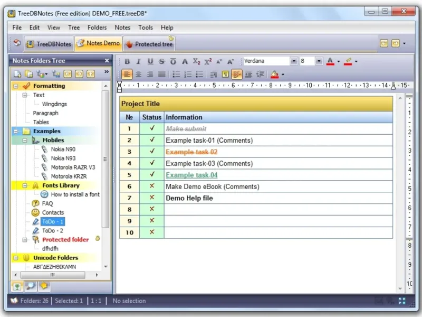Apply subscript formatting
This screenshot has height=317, width=422.
[196, 61]
